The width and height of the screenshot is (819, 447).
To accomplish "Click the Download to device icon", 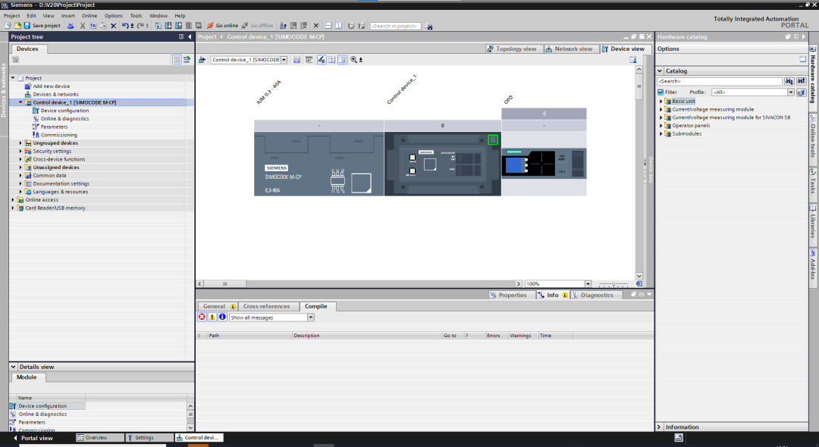I will pyautogui.click(x=168, y=26).
